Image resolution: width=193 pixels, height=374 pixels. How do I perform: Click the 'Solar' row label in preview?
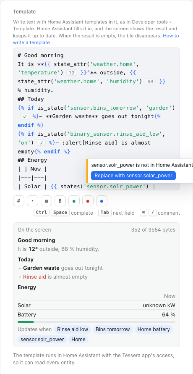pyautogui.click(x=24, y=306)
